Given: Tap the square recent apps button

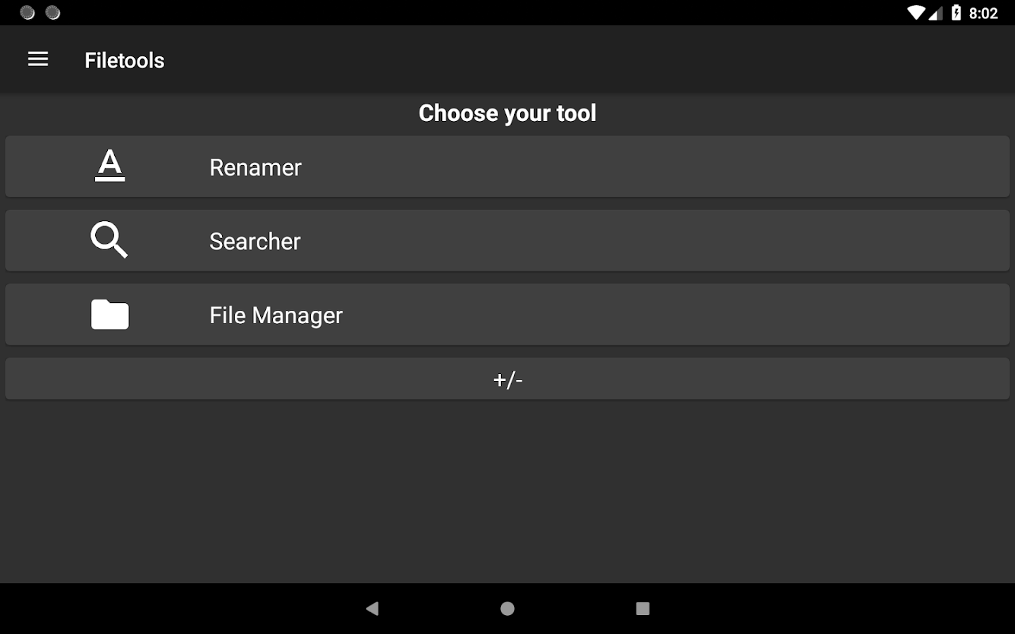Looking at the screenshot, I should 642,608.
